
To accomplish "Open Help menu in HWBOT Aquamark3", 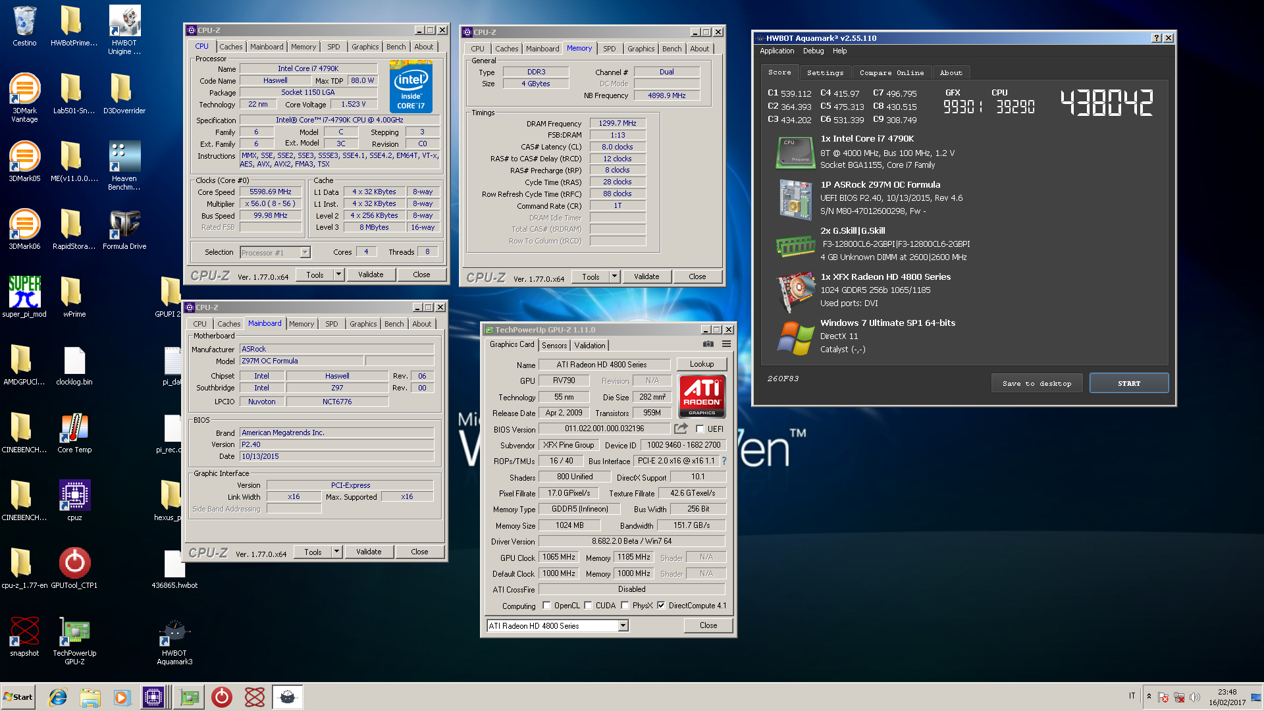I will click(x=839, y=51).
